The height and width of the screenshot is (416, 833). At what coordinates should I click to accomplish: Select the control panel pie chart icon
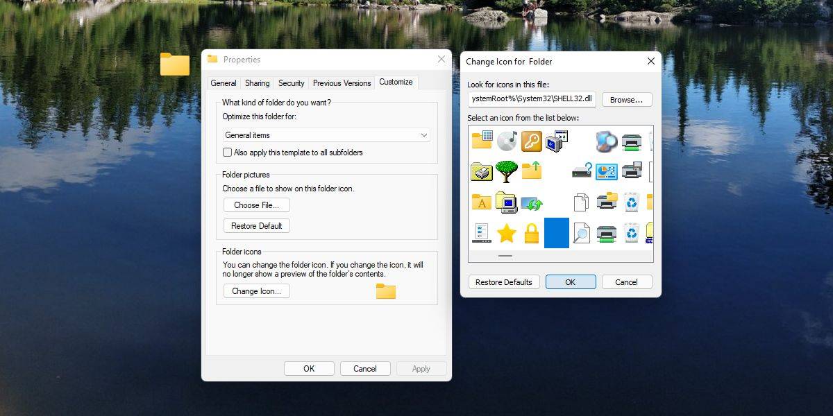click(607, 171)
